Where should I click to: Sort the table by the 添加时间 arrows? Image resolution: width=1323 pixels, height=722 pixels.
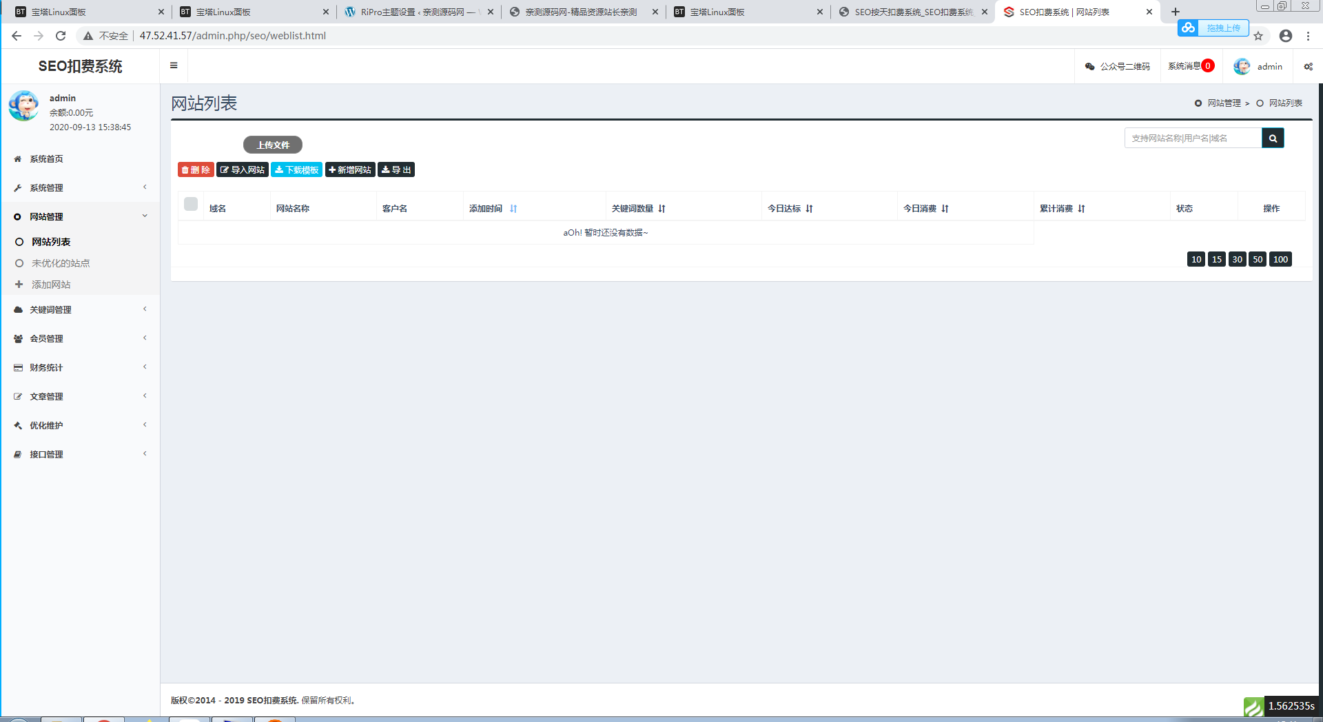(x=513, y=208)
